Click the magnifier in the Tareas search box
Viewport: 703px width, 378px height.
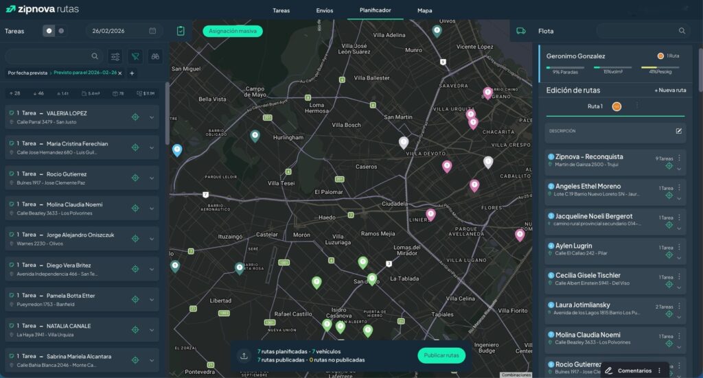[95, 56]
